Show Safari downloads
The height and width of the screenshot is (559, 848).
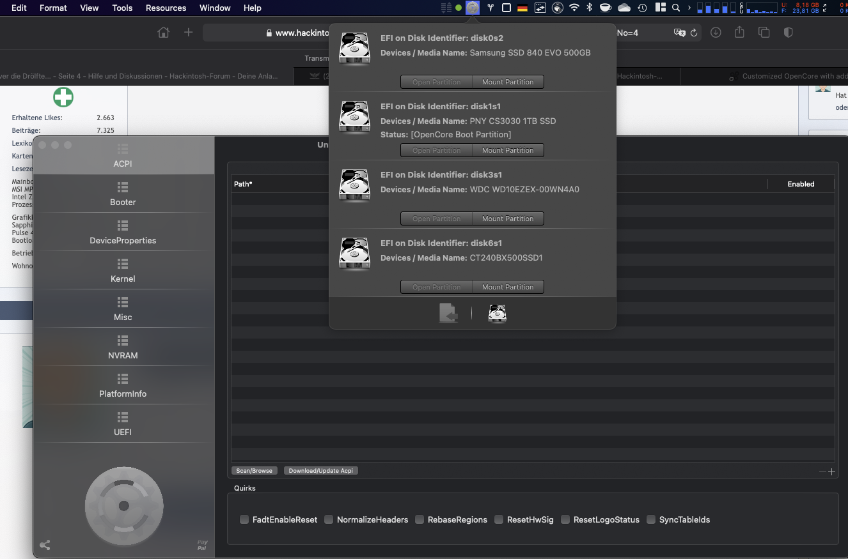[716, 32]
